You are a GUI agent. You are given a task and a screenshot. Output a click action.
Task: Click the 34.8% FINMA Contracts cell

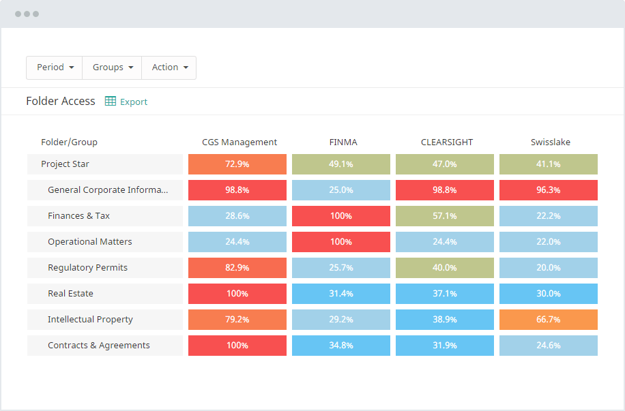(x=341, y=346)
